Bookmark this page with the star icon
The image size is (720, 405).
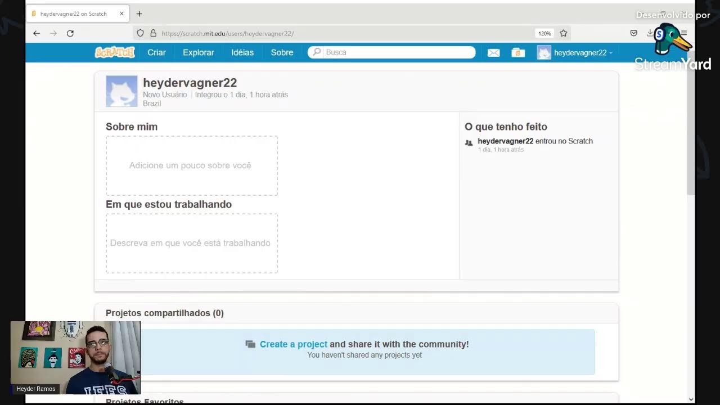point(563,33)
